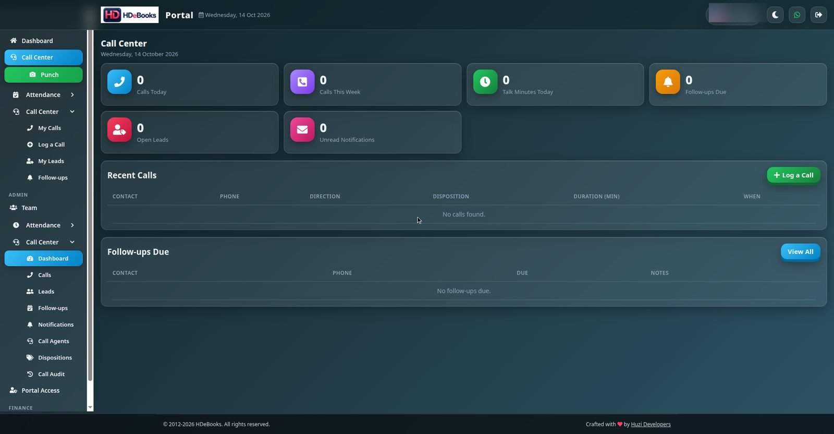Click the purple Calls This Week icon
This screenshot has width=834, height=434.
click(x=302, y=82)
